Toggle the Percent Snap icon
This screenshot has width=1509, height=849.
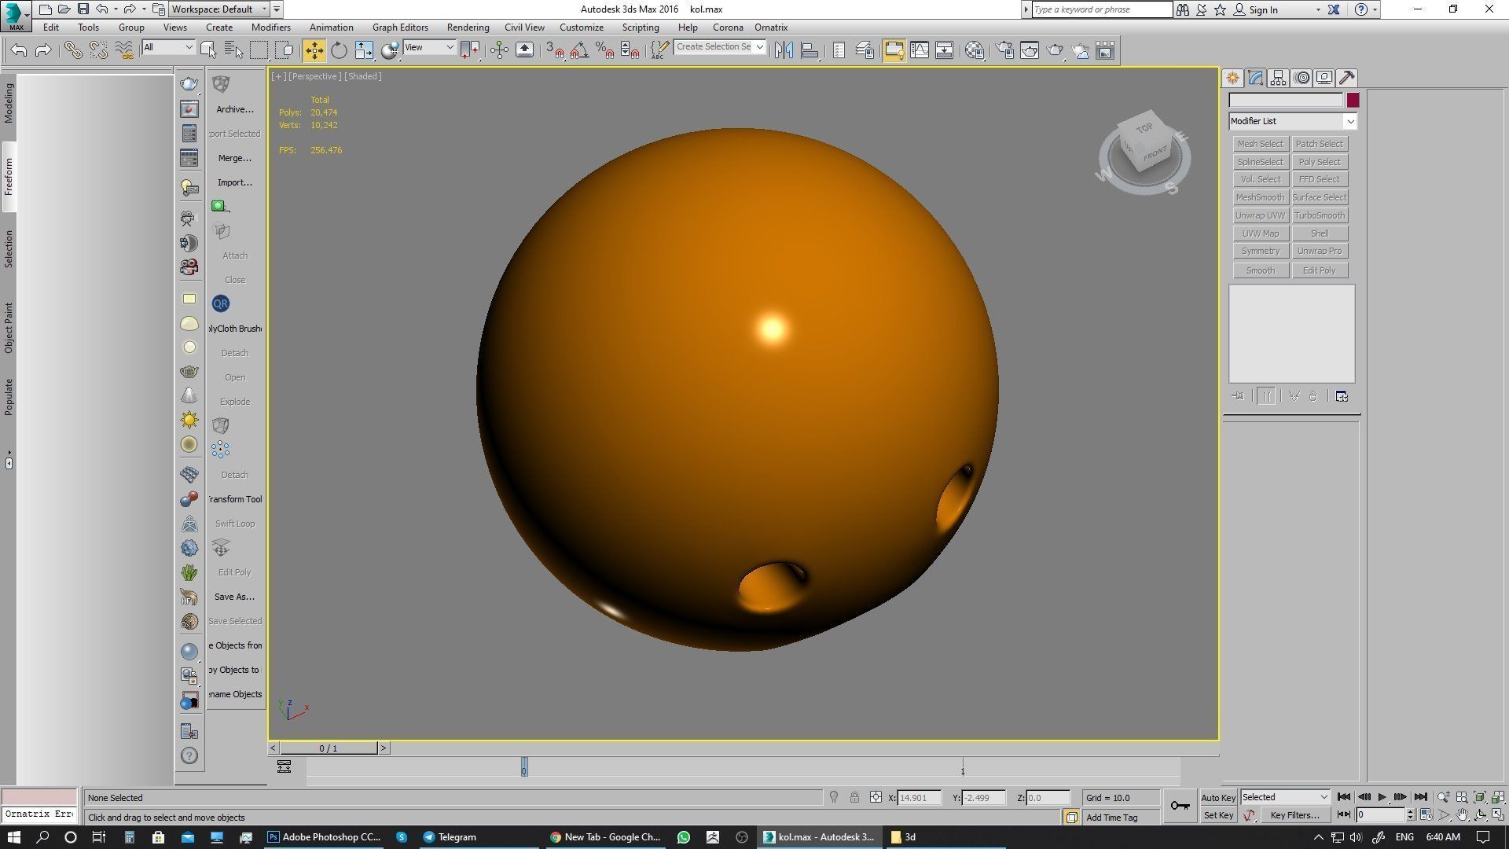pos(605,50)
